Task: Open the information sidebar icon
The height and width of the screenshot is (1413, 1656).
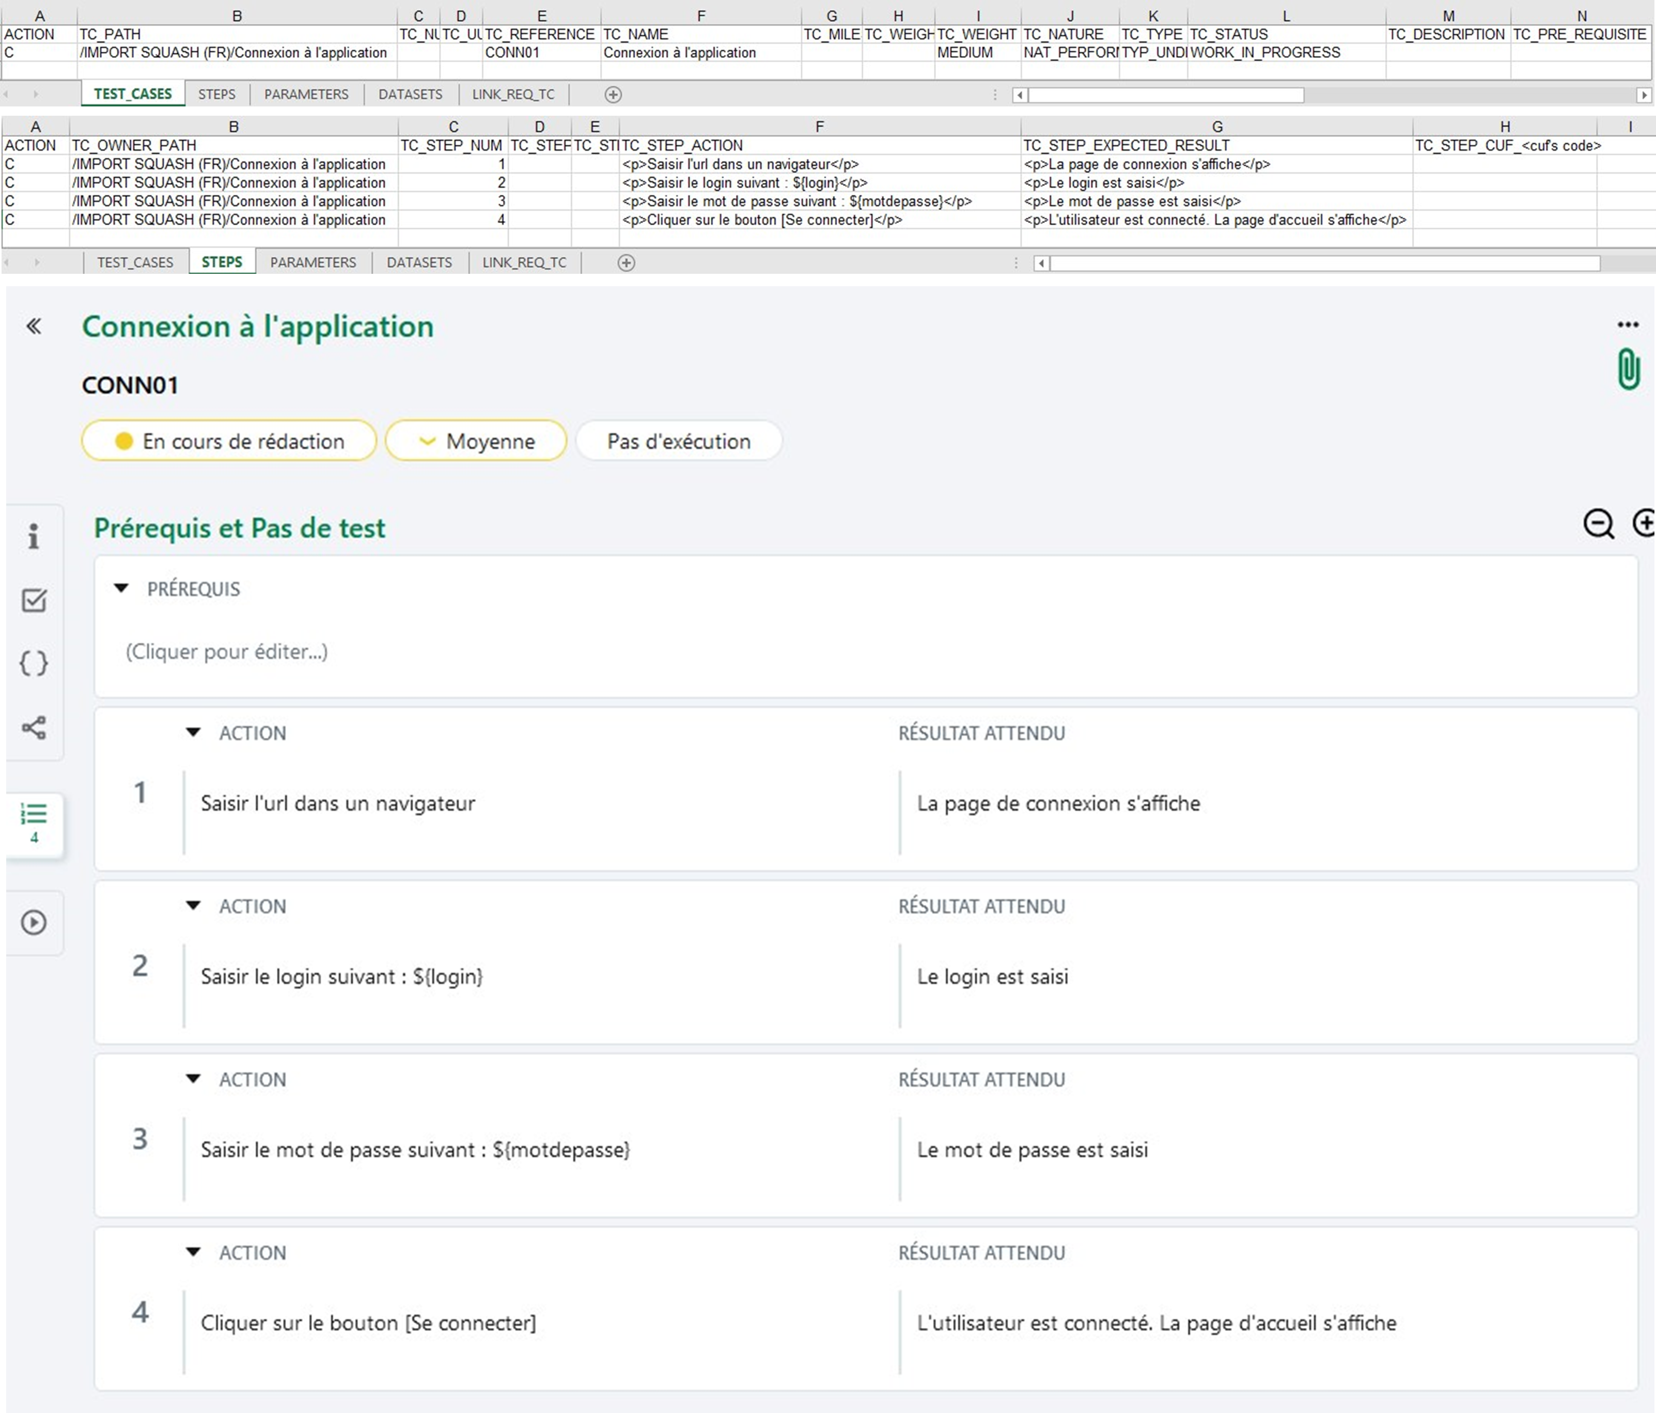Action: [x=34, y=536]
